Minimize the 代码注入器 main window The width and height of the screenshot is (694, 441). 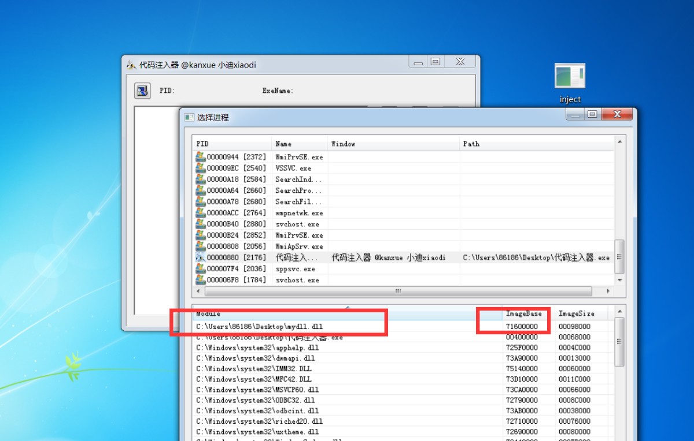click(x=418, y=62)
